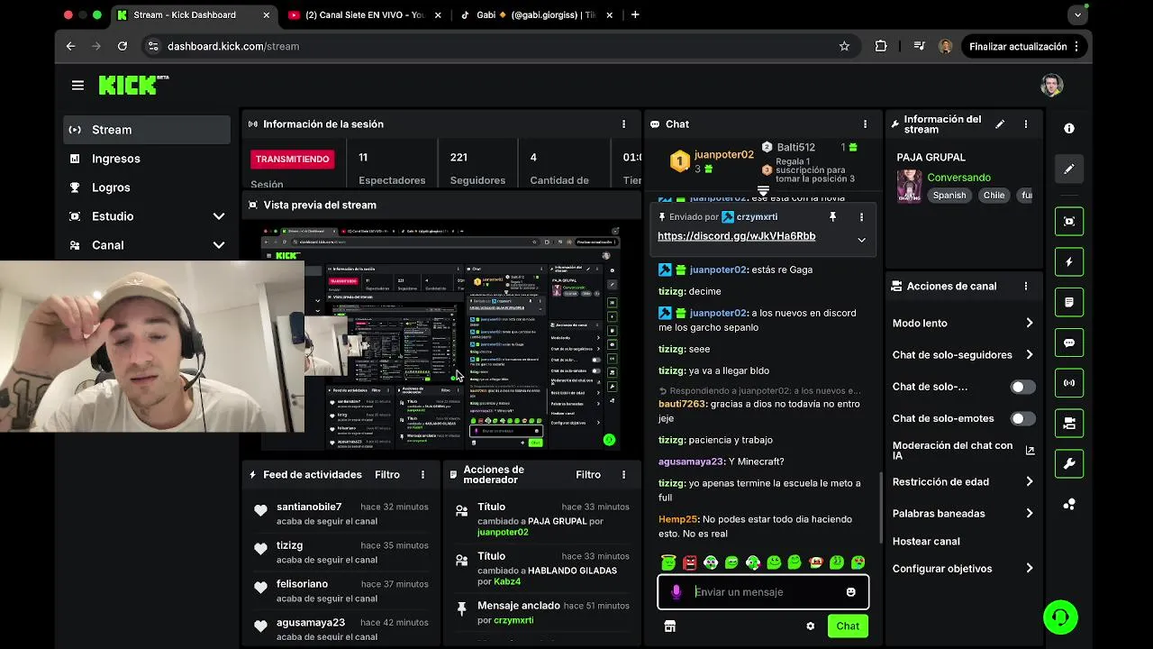
Task: Open a new browser tab
Action: pos(635,15)
